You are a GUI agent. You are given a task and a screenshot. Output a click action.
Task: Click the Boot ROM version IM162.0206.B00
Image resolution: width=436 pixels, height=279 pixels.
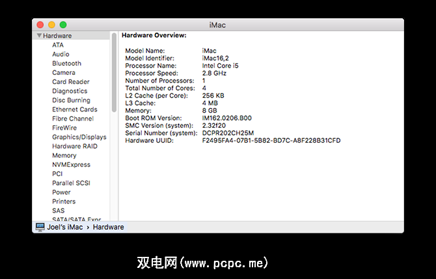[226, 118]
